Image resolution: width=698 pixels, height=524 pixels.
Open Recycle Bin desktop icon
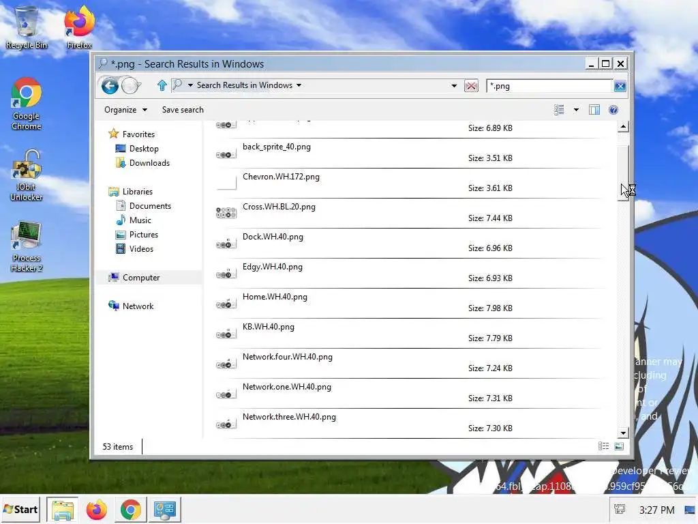point(27,27)
